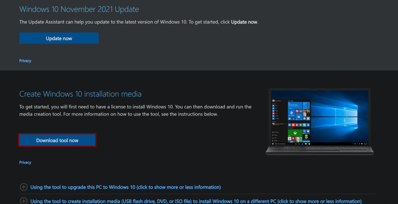398x204 pixels.
Task: Click the bold 'Update now' text in description
Action: [x=244, y=22]
